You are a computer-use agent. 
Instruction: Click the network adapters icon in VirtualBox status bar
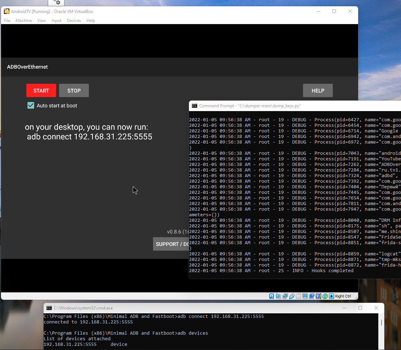click(x=285, y=296)
